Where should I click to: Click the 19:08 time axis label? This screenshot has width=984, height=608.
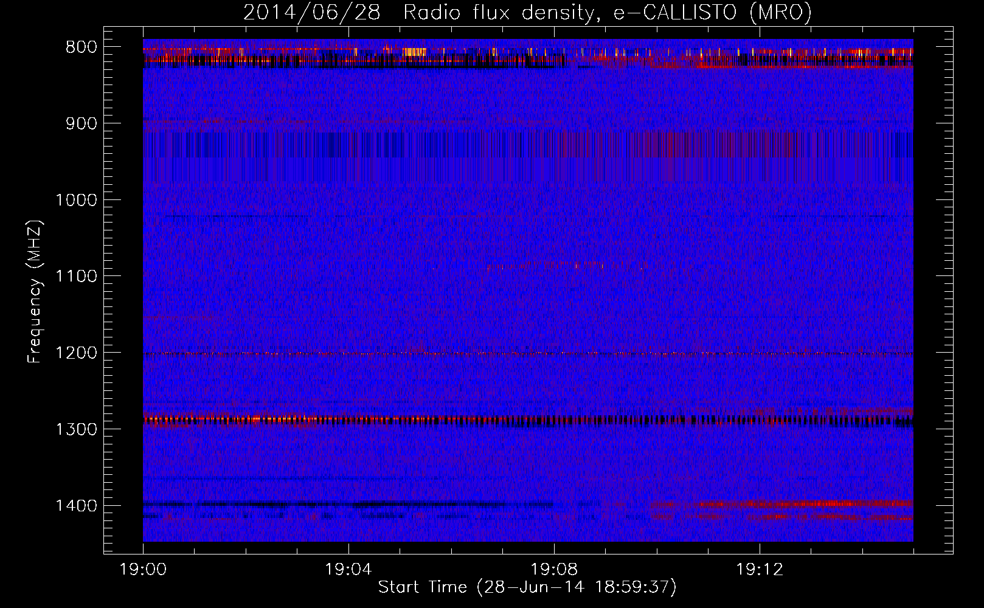click(554, 570)
